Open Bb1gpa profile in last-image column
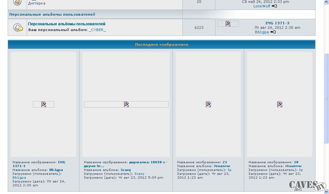The image size is (329, 194). pyautogui.click(x=262, y=32)
